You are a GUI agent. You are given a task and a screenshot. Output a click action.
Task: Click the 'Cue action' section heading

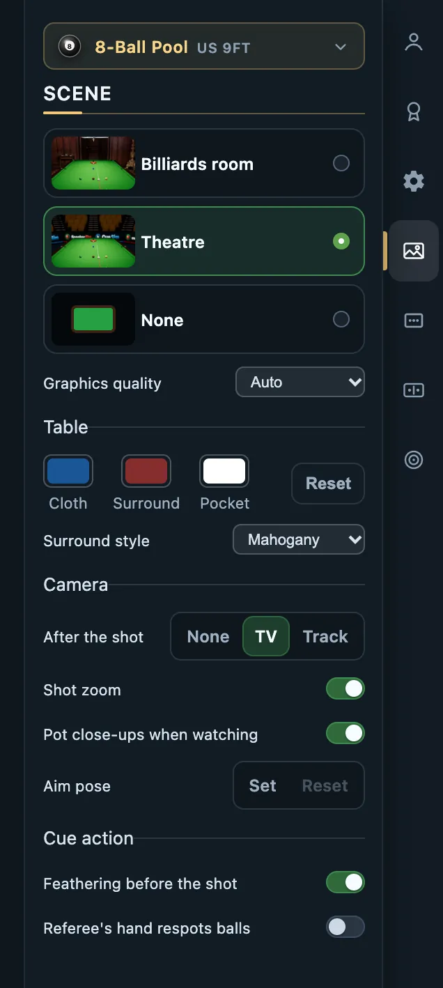88,838
